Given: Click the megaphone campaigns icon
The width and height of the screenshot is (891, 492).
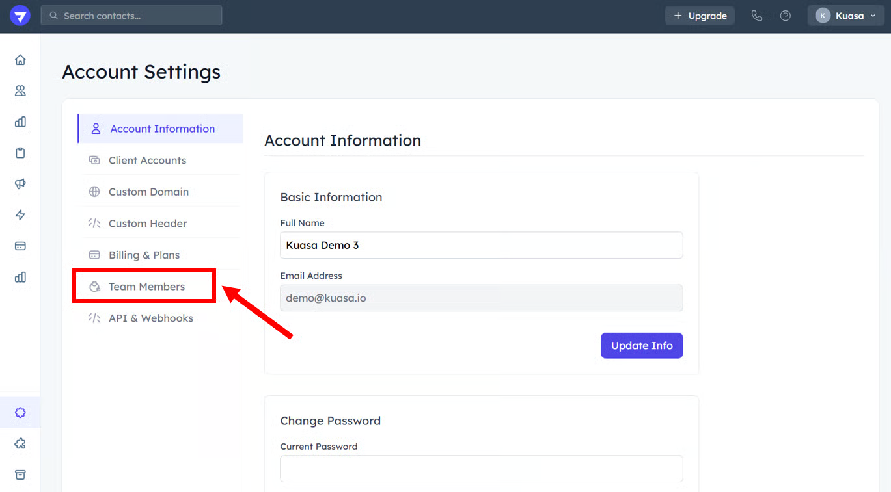Looking at the screenshot, I should (20, 184).
